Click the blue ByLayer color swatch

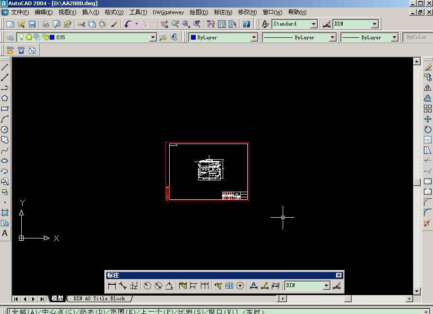[193, 37]
